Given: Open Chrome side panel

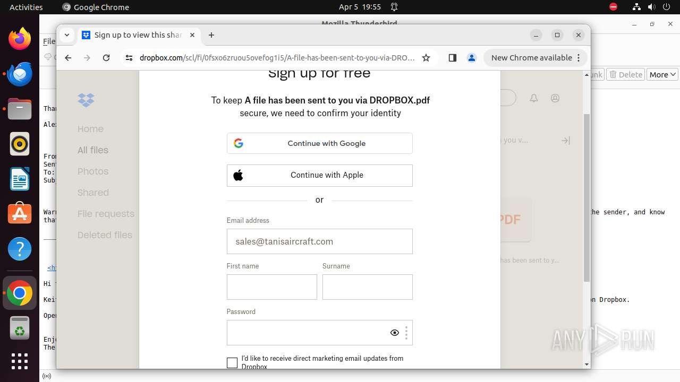Looking at the screenshot, I should point(453,58).
